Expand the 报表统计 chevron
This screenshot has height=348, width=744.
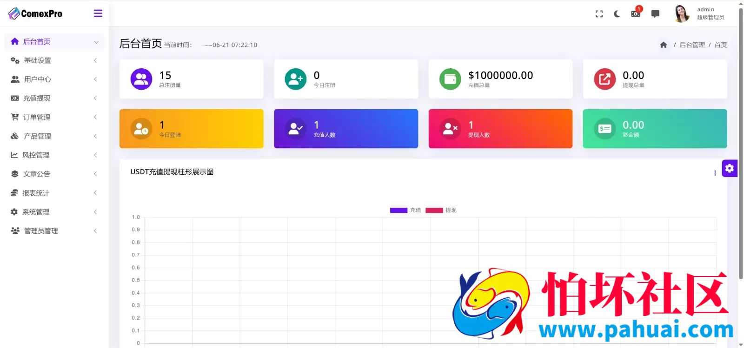[x=95, y=193]
